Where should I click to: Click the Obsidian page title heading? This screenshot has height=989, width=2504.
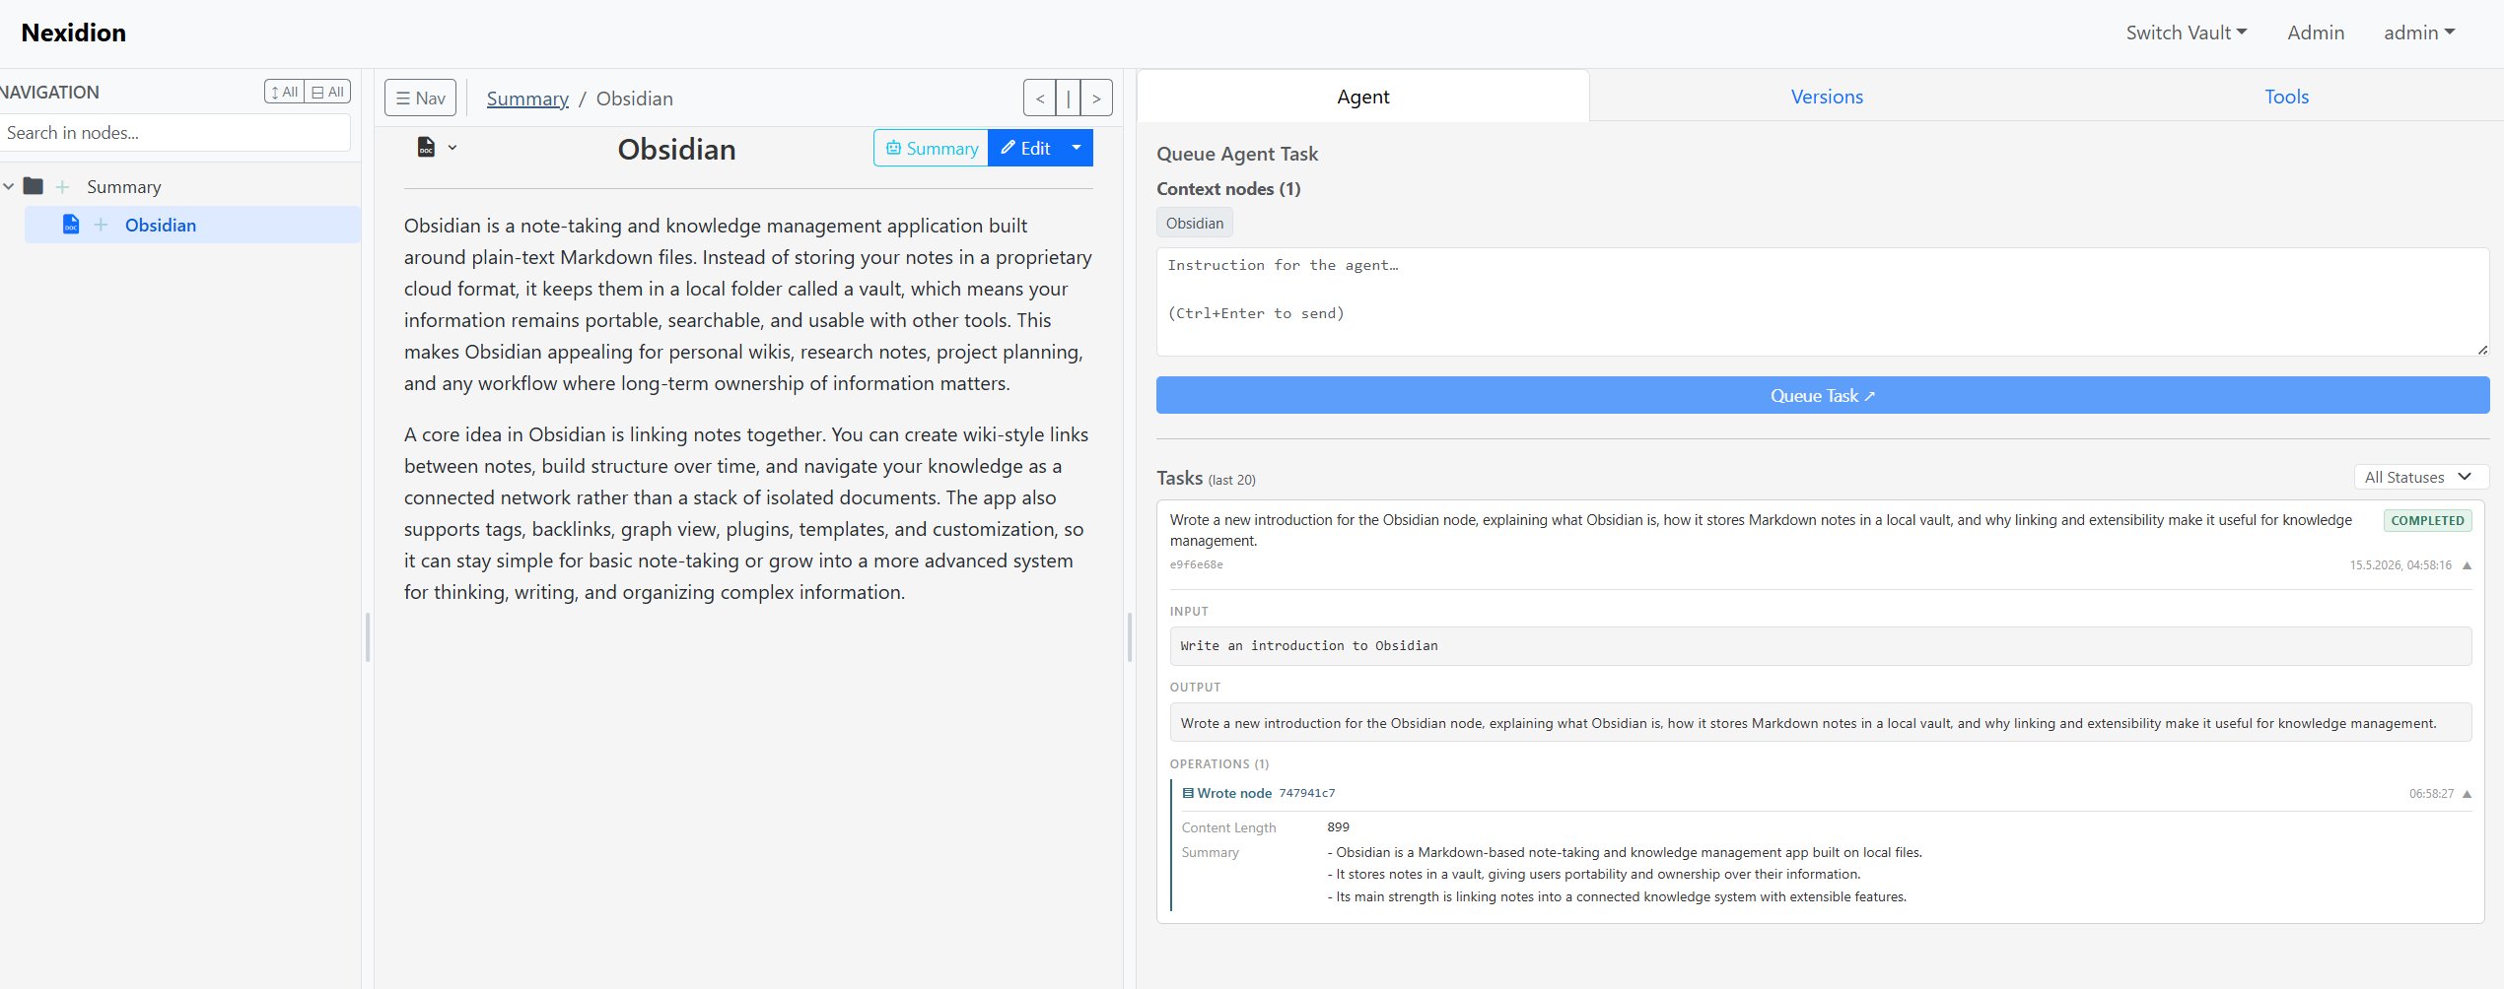(x=676, y=149)
